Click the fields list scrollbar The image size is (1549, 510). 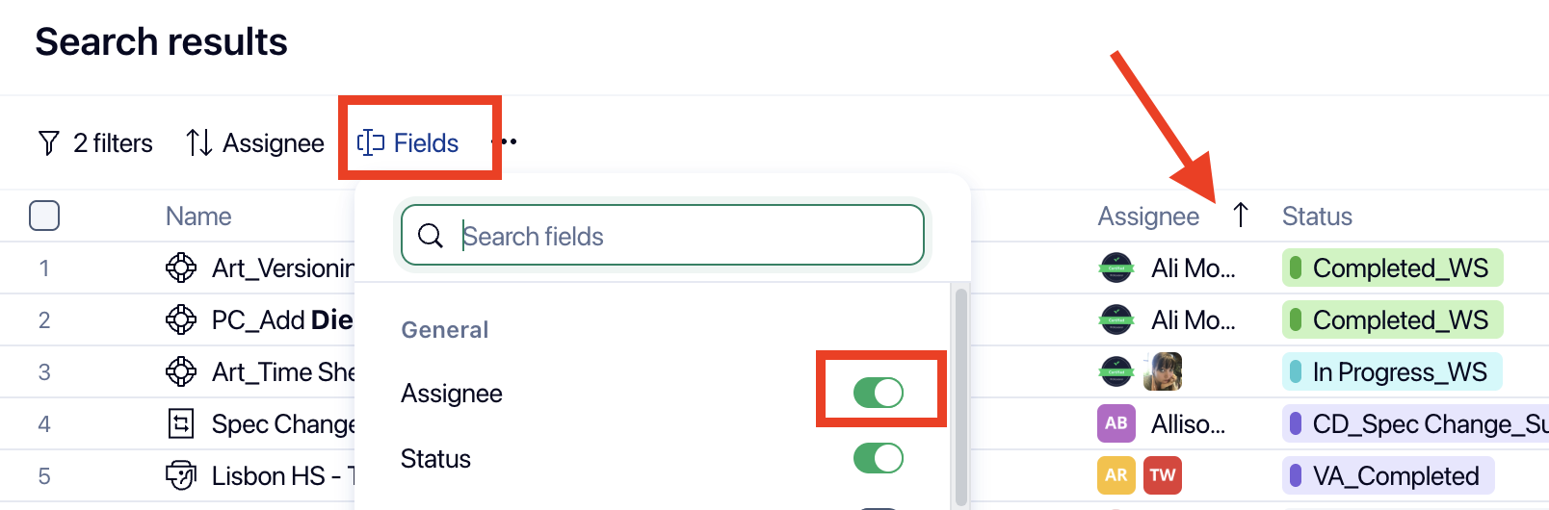(960, 395)
